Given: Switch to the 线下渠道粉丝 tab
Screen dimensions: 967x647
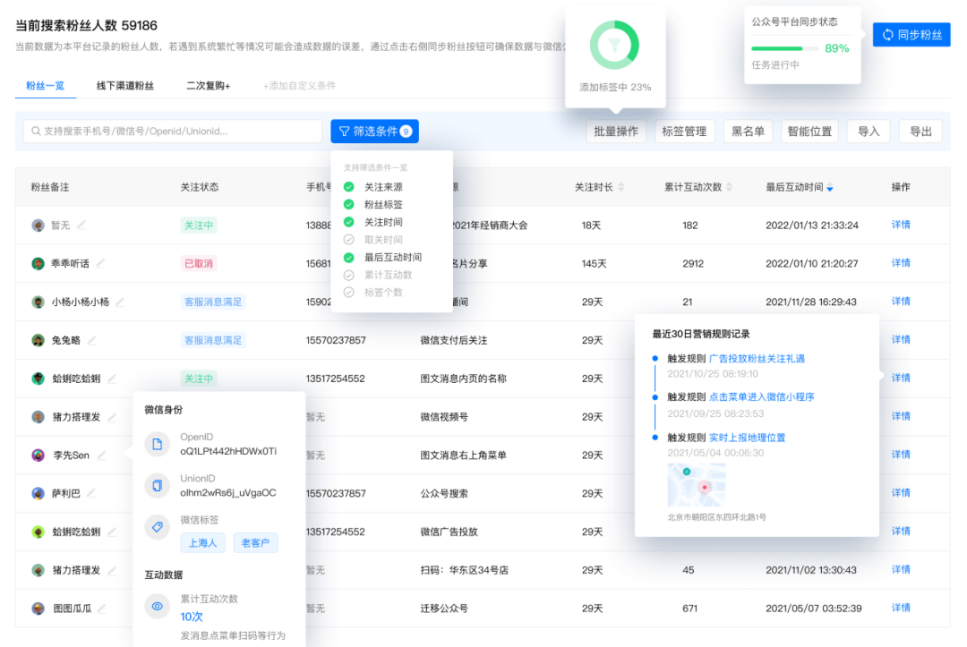Looking at the screenshot, I should pos(125,86).
